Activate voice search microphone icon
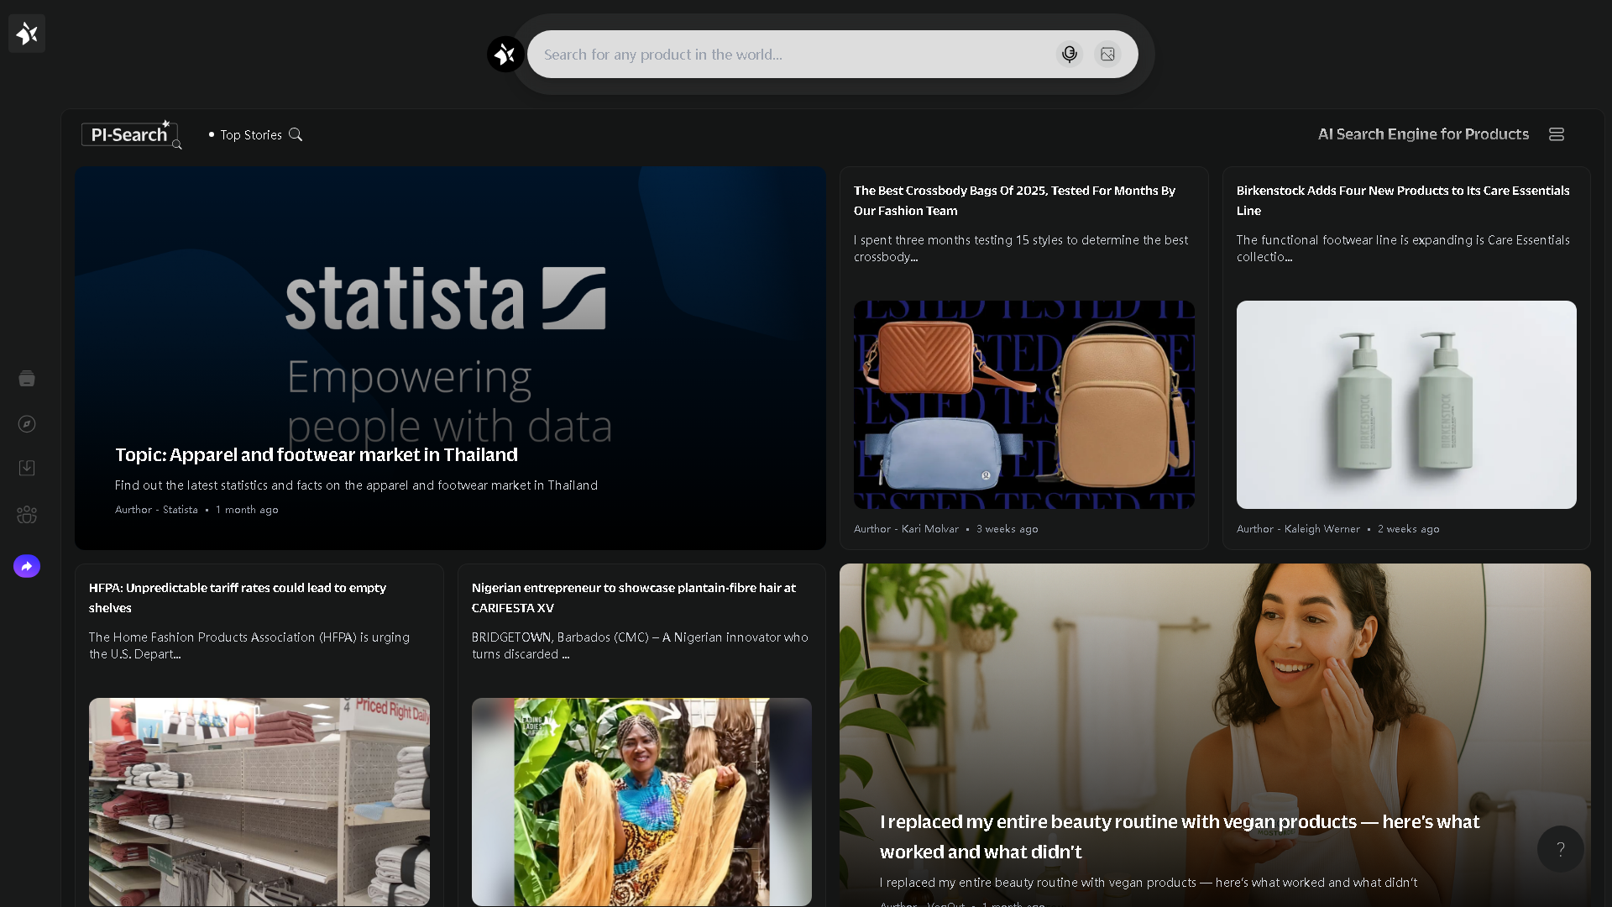This screenshot has height=907, width=1612. tap(1069, 55)
